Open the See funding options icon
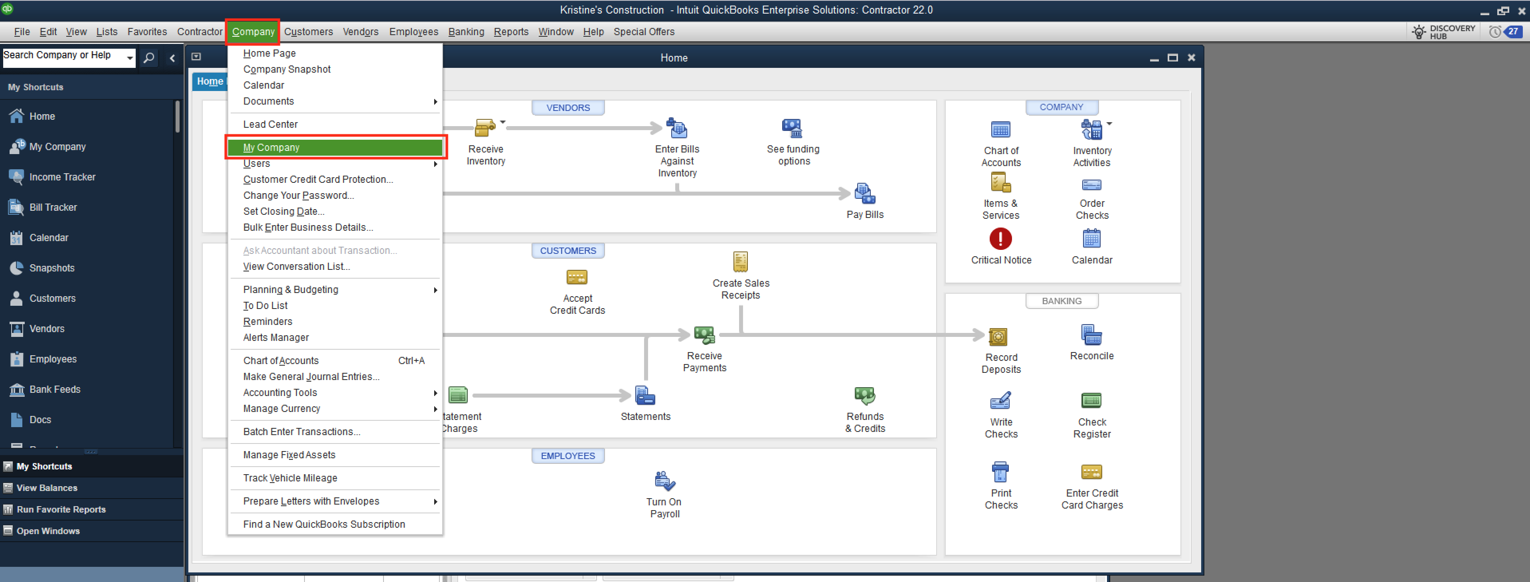Screen dimensions: 1530x582 coord(792,128)
